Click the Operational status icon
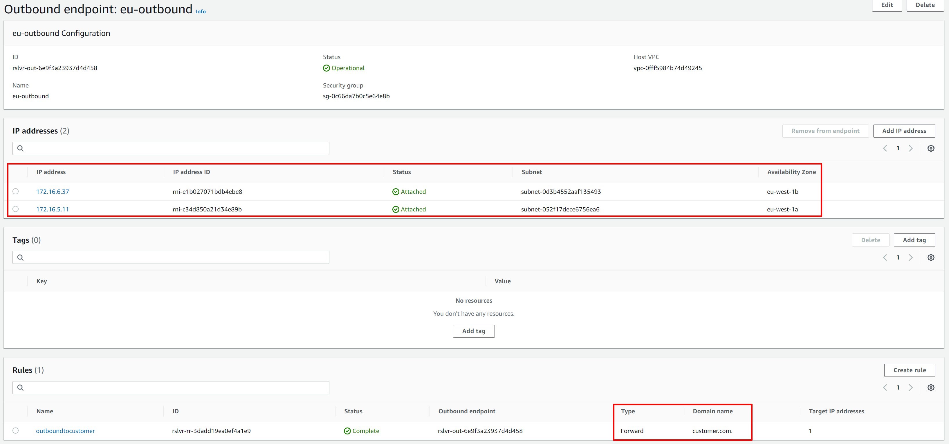 coord(326,68)
